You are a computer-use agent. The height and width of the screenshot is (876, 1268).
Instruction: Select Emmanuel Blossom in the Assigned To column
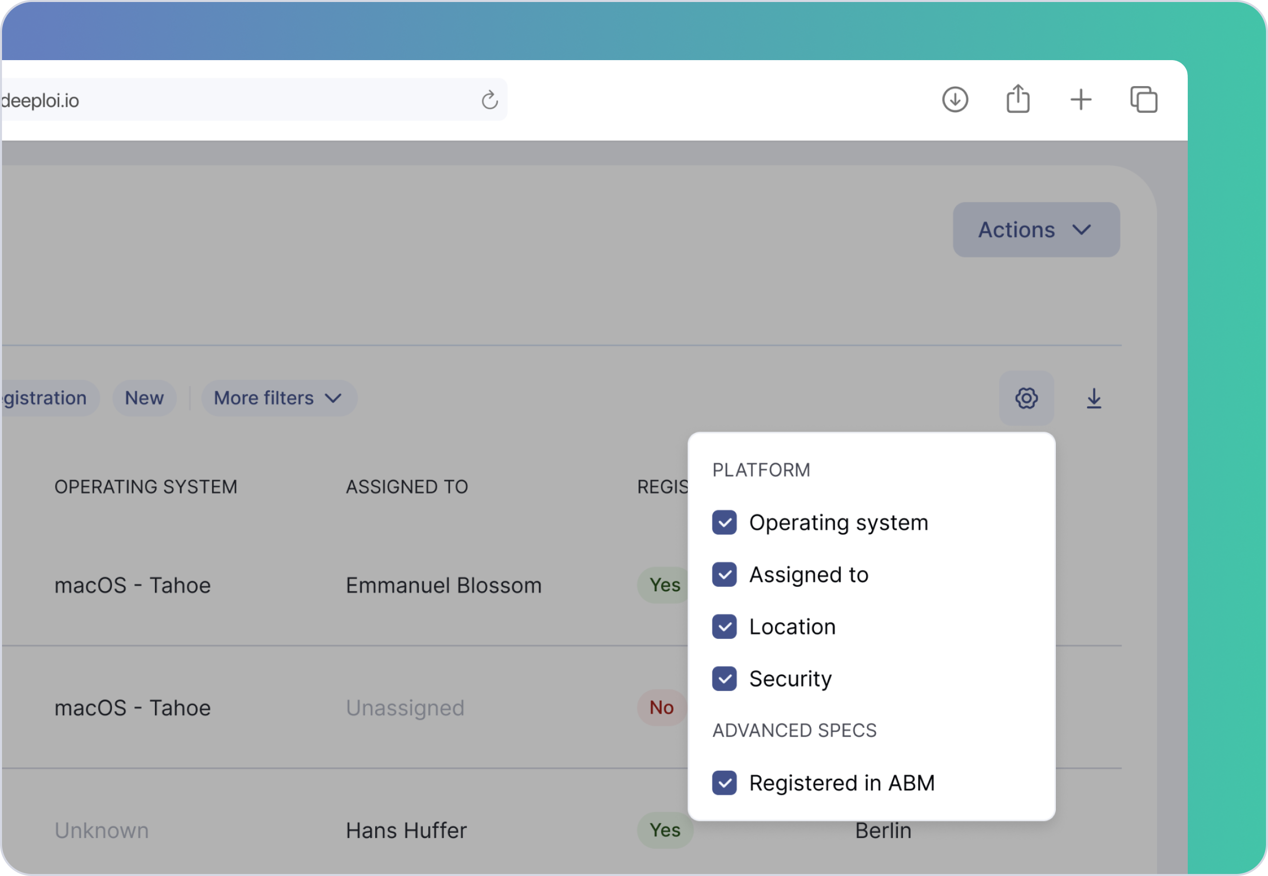click(443, 584)
